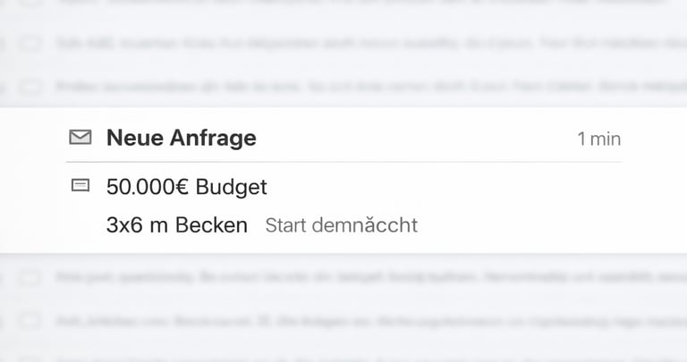Tick checkbox of blurred row directly above Neue Anfrage
This screenshot has height=362, width=687.
pyautogui.click(x=30, y=87)
